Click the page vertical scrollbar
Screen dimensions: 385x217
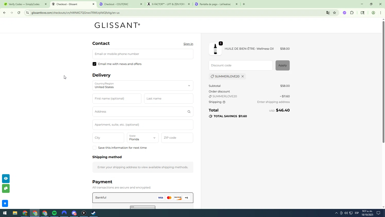tap(383, 82)
